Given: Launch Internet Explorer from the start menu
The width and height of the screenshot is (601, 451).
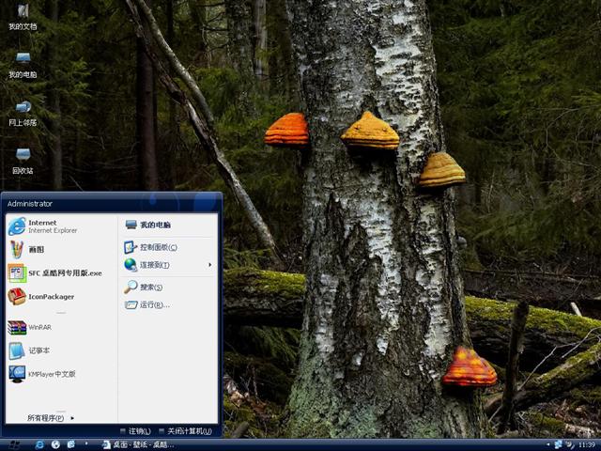Looking at the screenshot, I should click(x=61, y=226).
